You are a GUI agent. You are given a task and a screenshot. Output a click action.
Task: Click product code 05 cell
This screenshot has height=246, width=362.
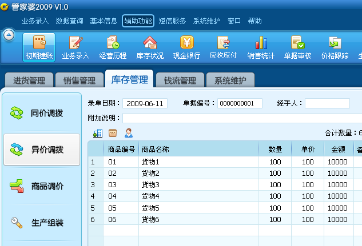coord(121,208)
